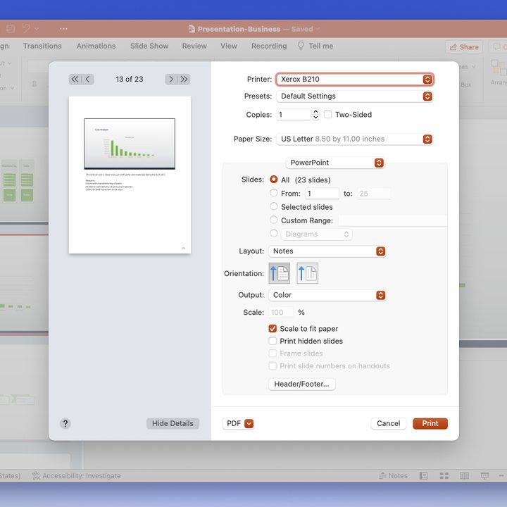Viewport: 507px width, 507px height.
Task: Enable Two-Sided printing checkbox
Action: pos(327,115)
